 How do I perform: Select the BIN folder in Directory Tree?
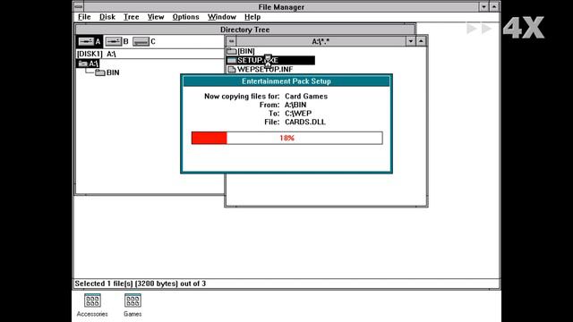(x=107, y=72)
